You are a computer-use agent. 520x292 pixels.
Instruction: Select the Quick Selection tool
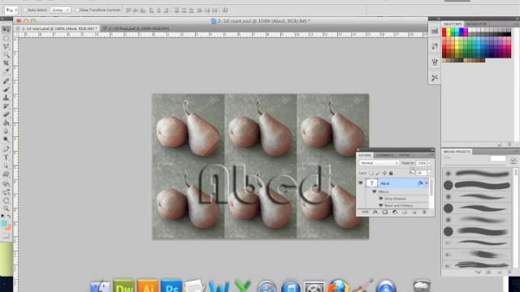pyautogui.click(x=6, y=54)
